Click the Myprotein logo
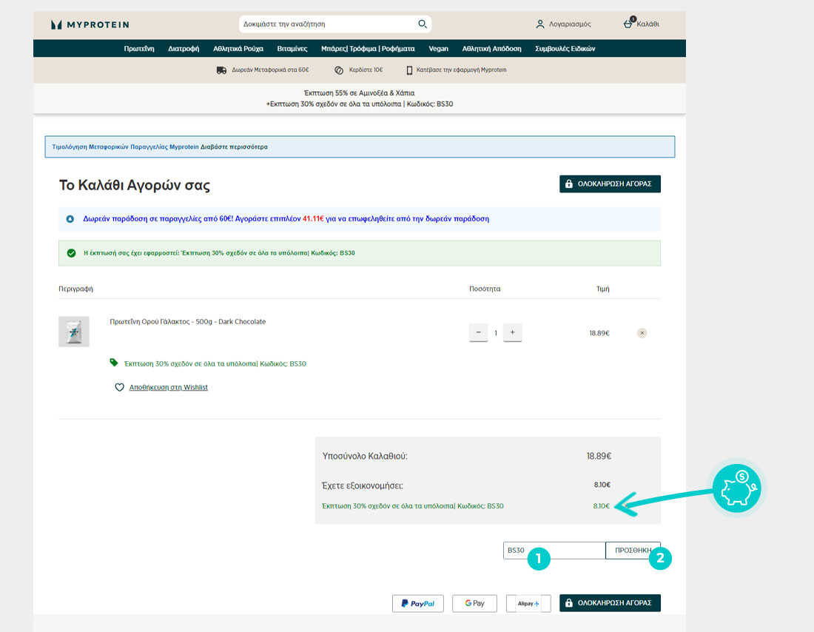814x632 pixels. [x=90, y=24]
